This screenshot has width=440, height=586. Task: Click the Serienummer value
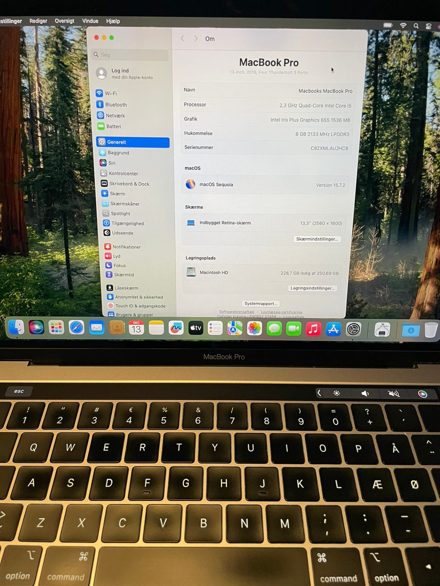click(329, 148)
